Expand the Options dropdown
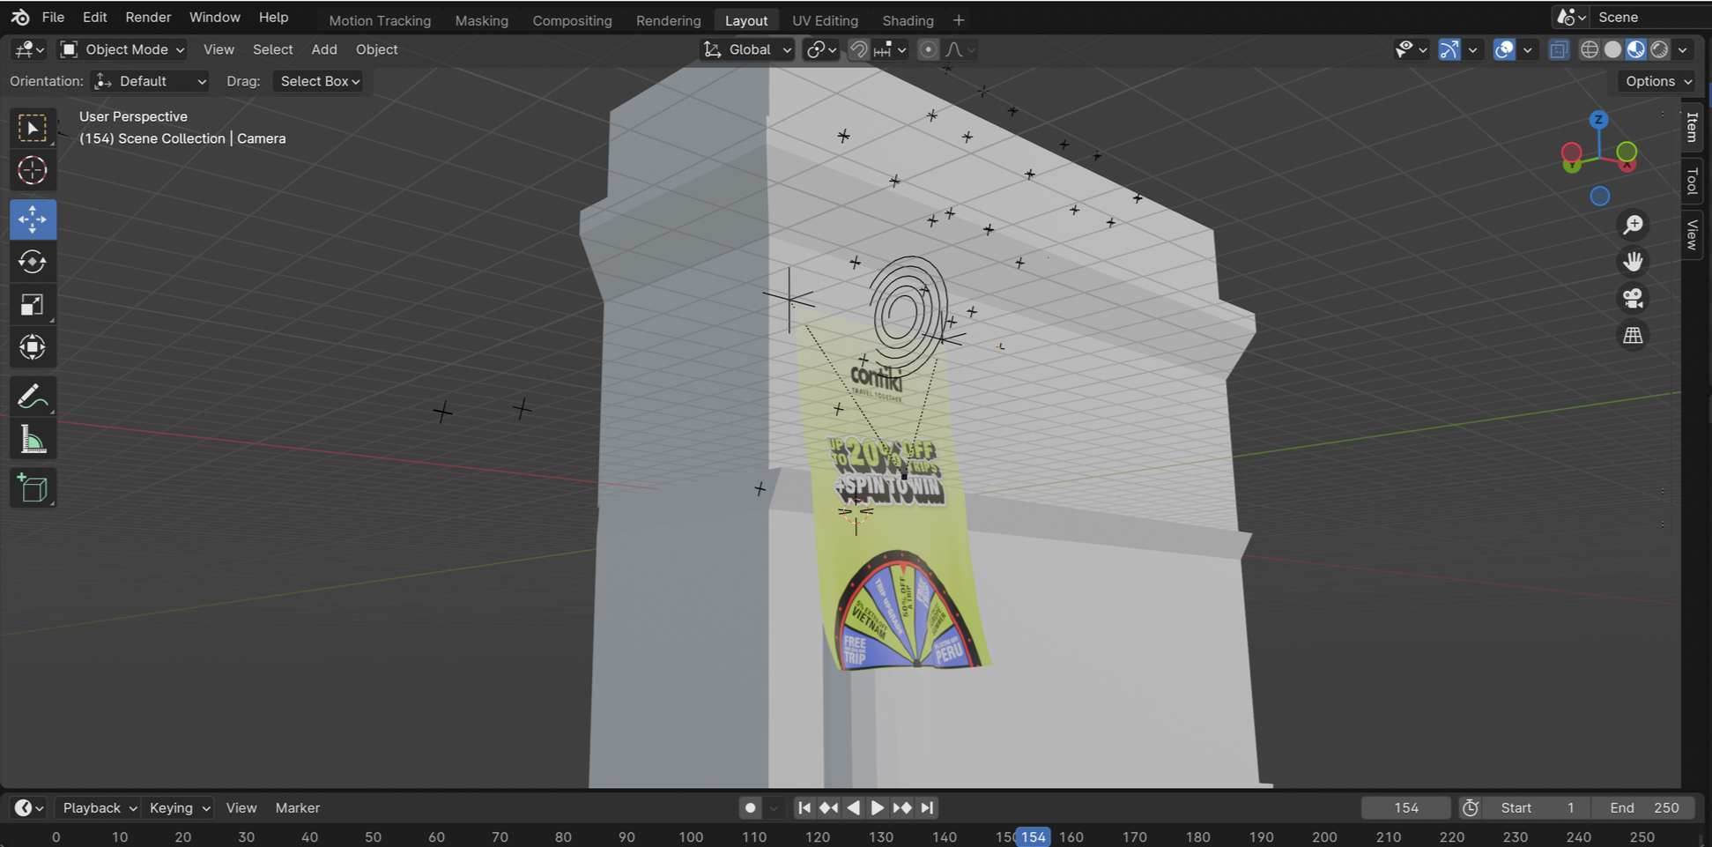Image resolution: width=1712 pixels, height=847 pixels. tap(1657, 81)
